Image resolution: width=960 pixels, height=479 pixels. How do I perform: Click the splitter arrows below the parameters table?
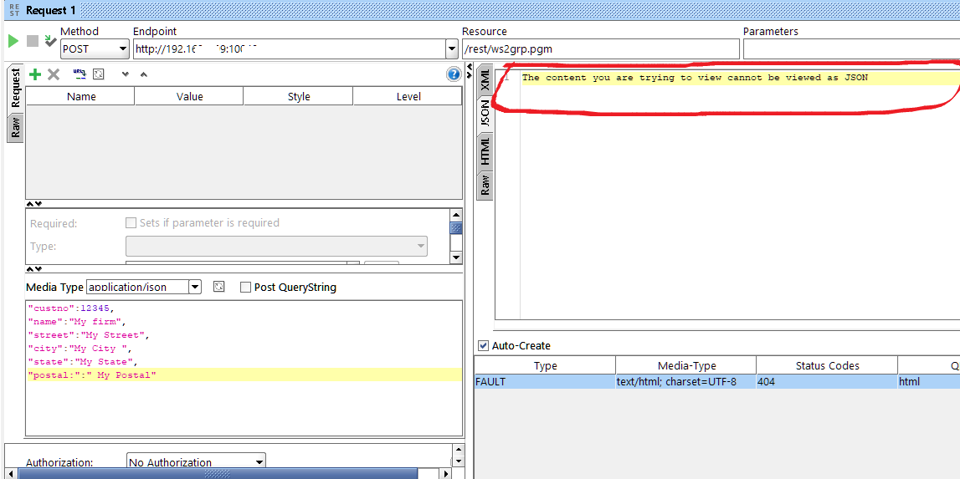click(x=34, y=204)
